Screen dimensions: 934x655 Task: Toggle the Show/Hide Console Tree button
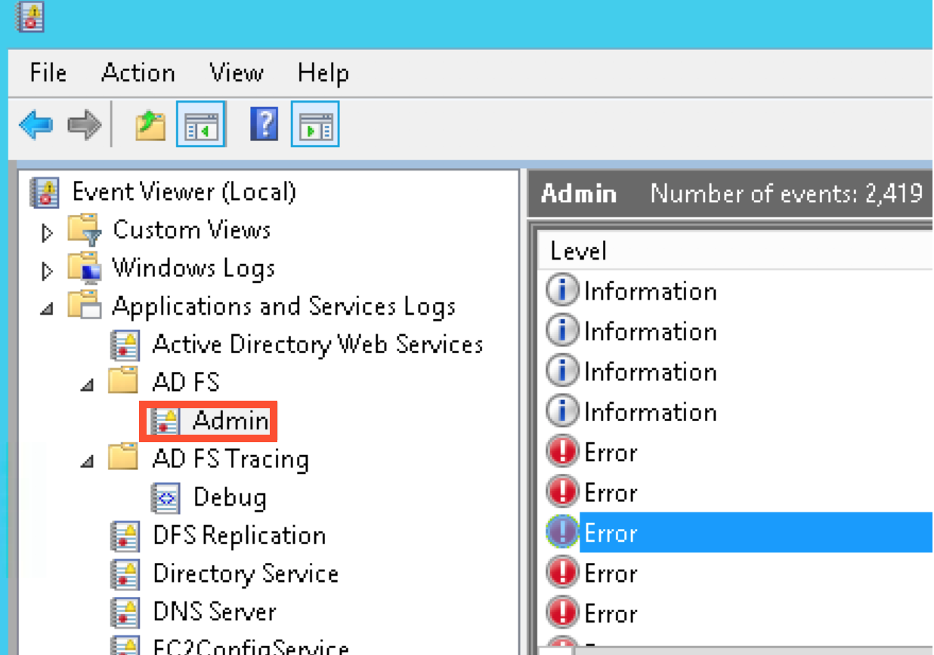(x=201, y=124)
